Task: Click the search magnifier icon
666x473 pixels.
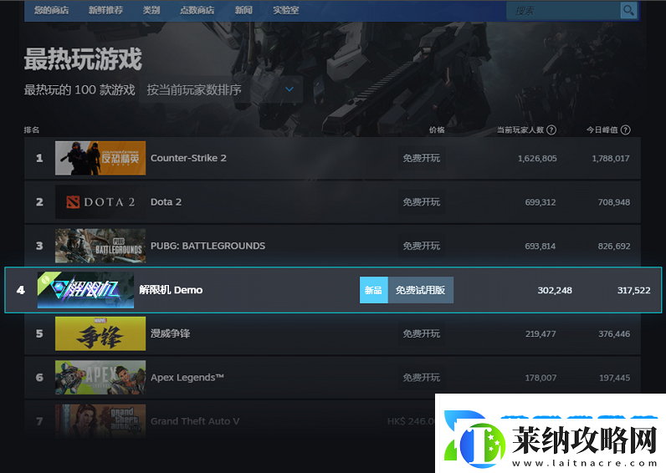Action: (628, 10)
